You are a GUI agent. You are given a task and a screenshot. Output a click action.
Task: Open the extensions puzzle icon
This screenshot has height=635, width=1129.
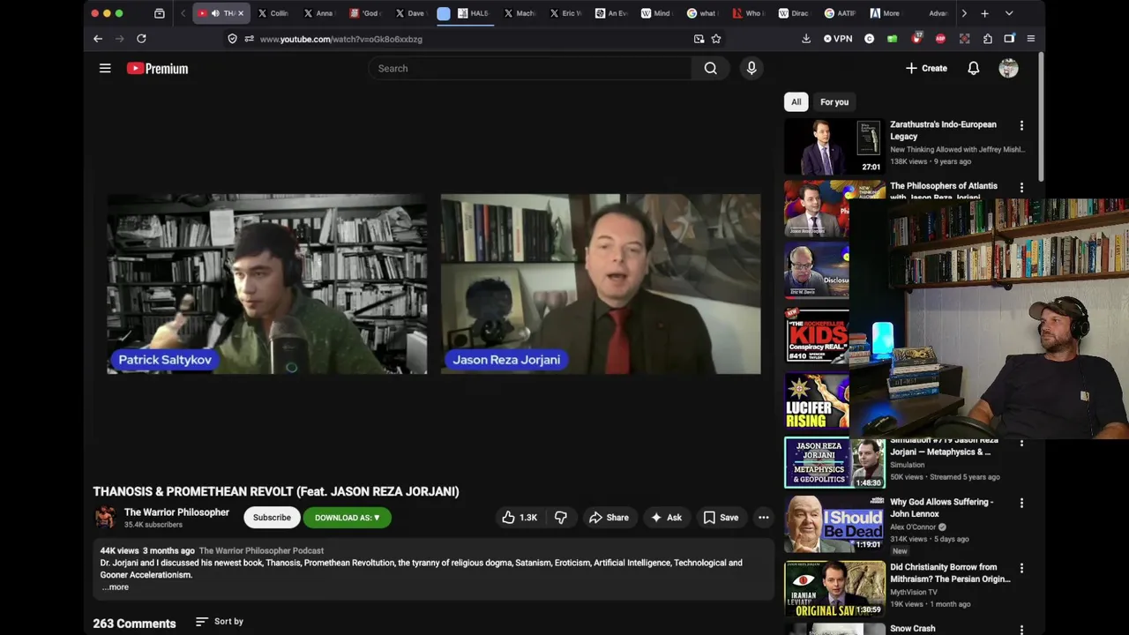click(x=988, y=39)
